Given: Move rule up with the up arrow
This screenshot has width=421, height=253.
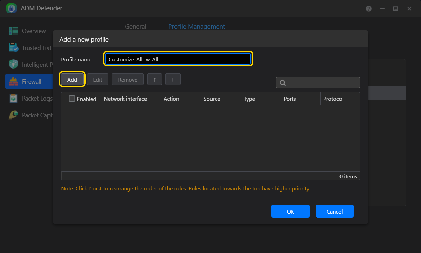Looking at the screenshot, I should pyautogui.click(x=155, y=80).
